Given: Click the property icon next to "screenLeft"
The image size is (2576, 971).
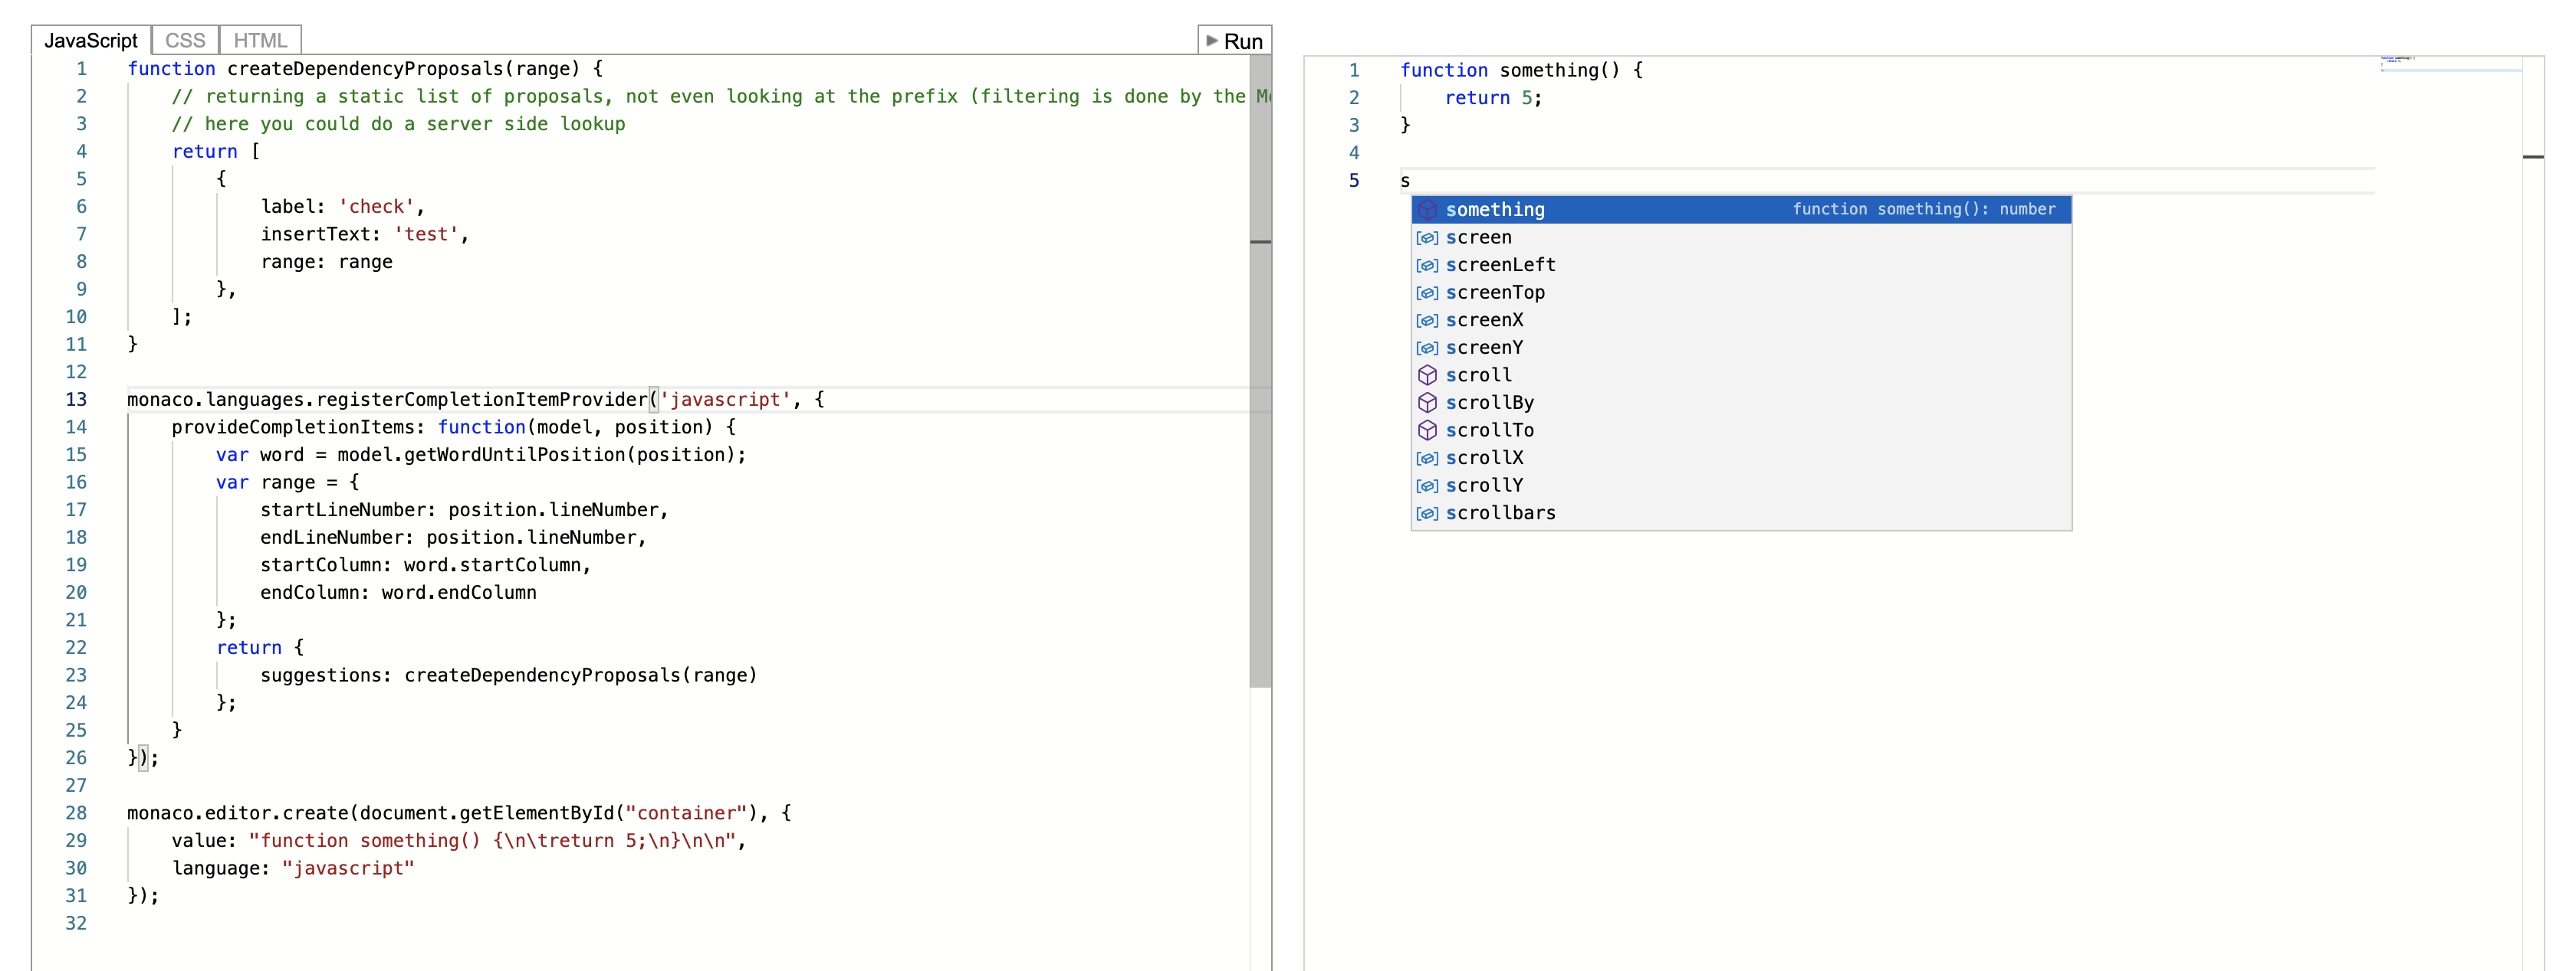Looking at the screenshot, I should [x=1428, y=265].
